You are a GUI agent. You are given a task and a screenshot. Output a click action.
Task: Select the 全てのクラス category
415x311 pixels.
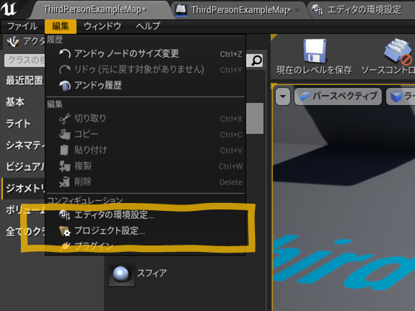tap(25, 232)
